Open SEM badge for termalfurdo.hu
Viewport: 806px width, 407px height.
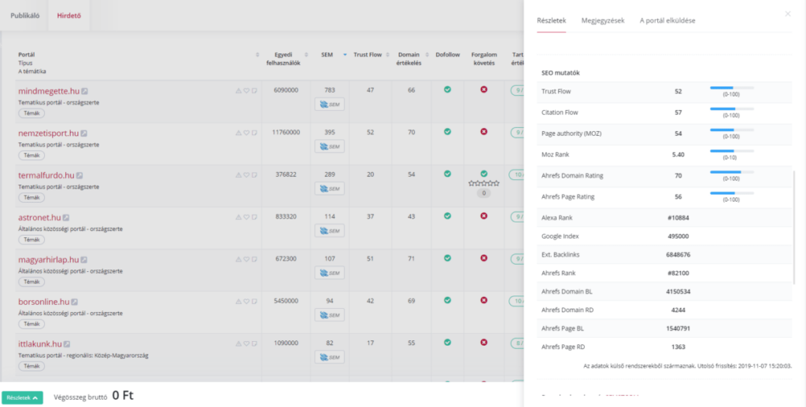click(x=329, y=189)
